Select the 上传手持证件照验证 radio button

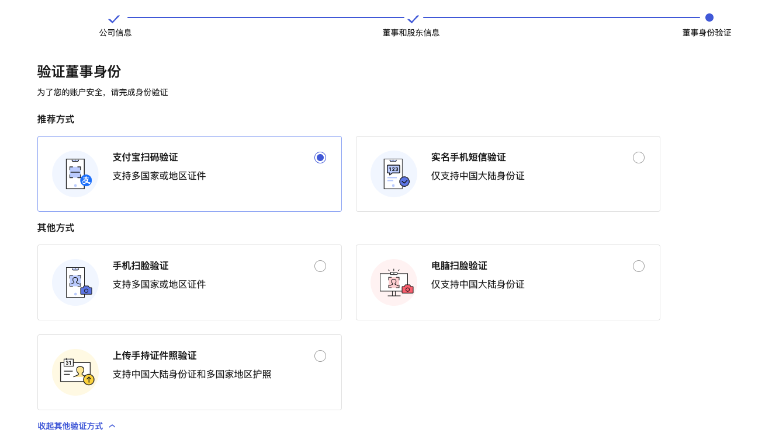click(x=320, y=355)
